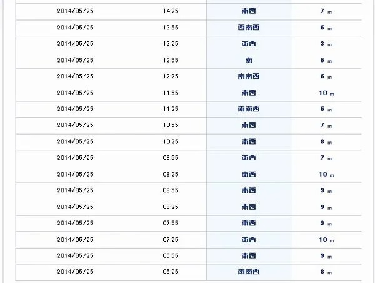The width and height of the screenshot is (375, 283).
Task: Select the 南 direction cell at 12:55
Action: pos(249,60)
